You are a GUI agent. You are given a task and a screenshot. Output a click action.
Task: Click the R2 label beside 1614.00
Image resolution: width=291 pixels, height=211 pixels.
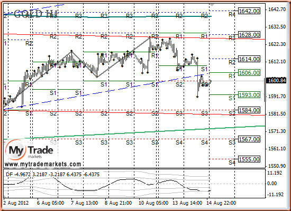(232, 62)
